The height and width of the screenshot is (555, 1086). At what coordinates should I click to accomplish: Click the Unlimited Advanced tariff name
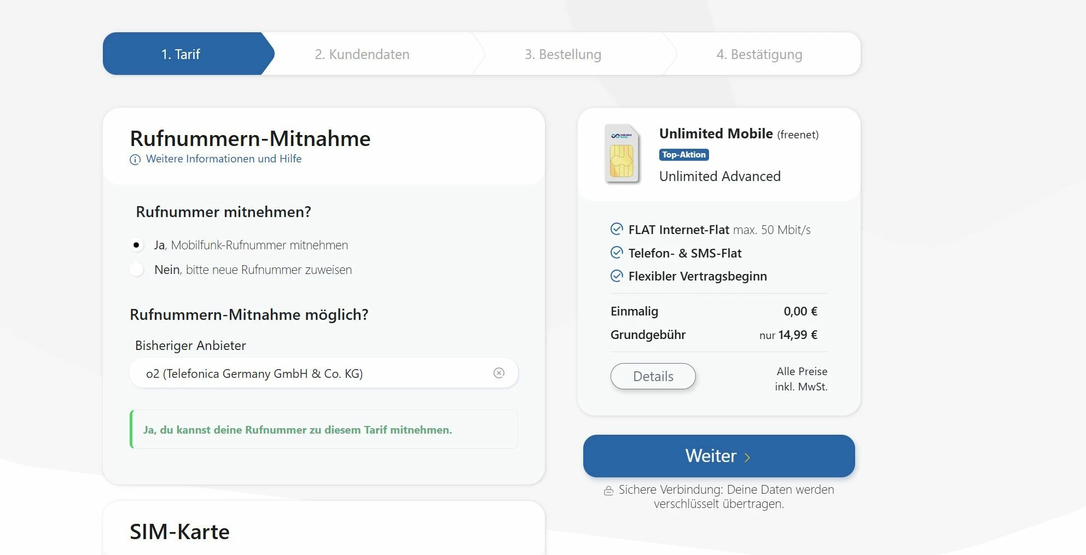[720, 176]
